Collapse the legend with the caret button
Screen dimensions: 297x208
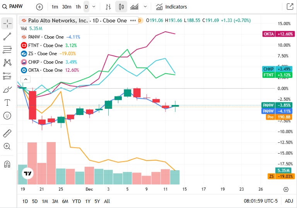pyautogui.click(x=26, y=79)
